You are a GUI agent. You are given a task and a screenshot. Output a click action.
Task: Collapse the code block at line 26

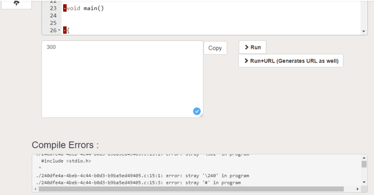[x=59, y=30]
